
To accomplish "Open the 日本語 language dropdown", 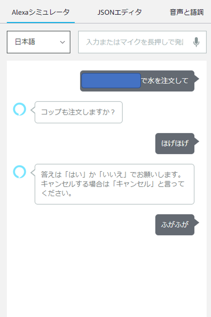I will click(x=38, y=42).
